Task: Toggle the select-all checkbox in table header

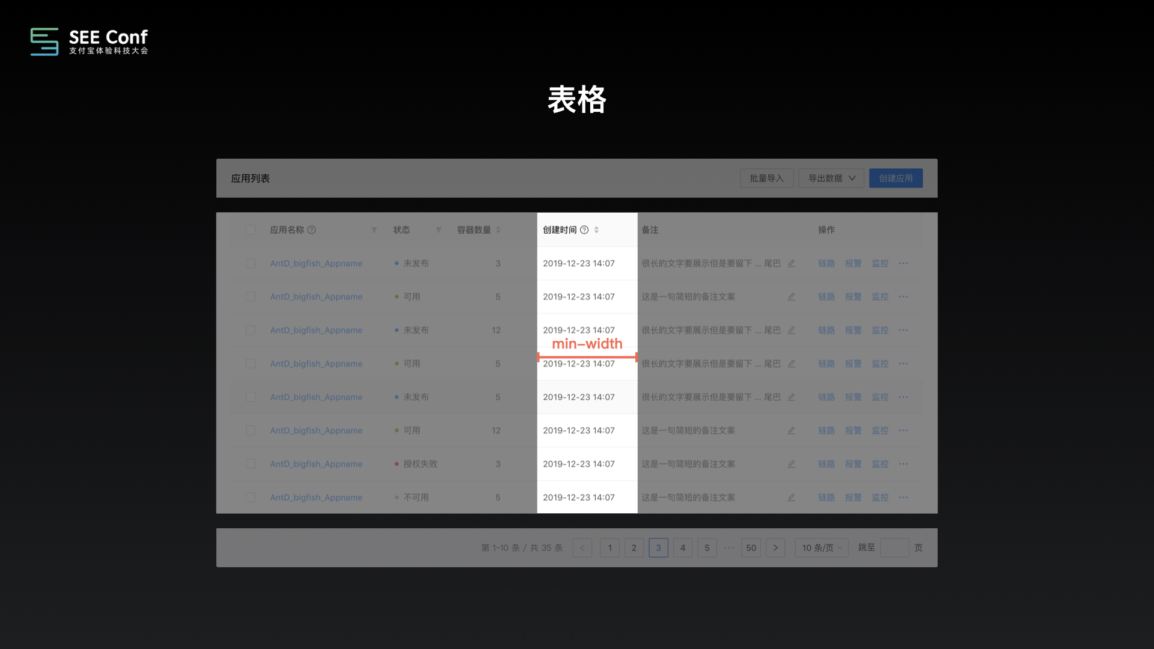Action: pyautogui.click(x=251, y=230)
